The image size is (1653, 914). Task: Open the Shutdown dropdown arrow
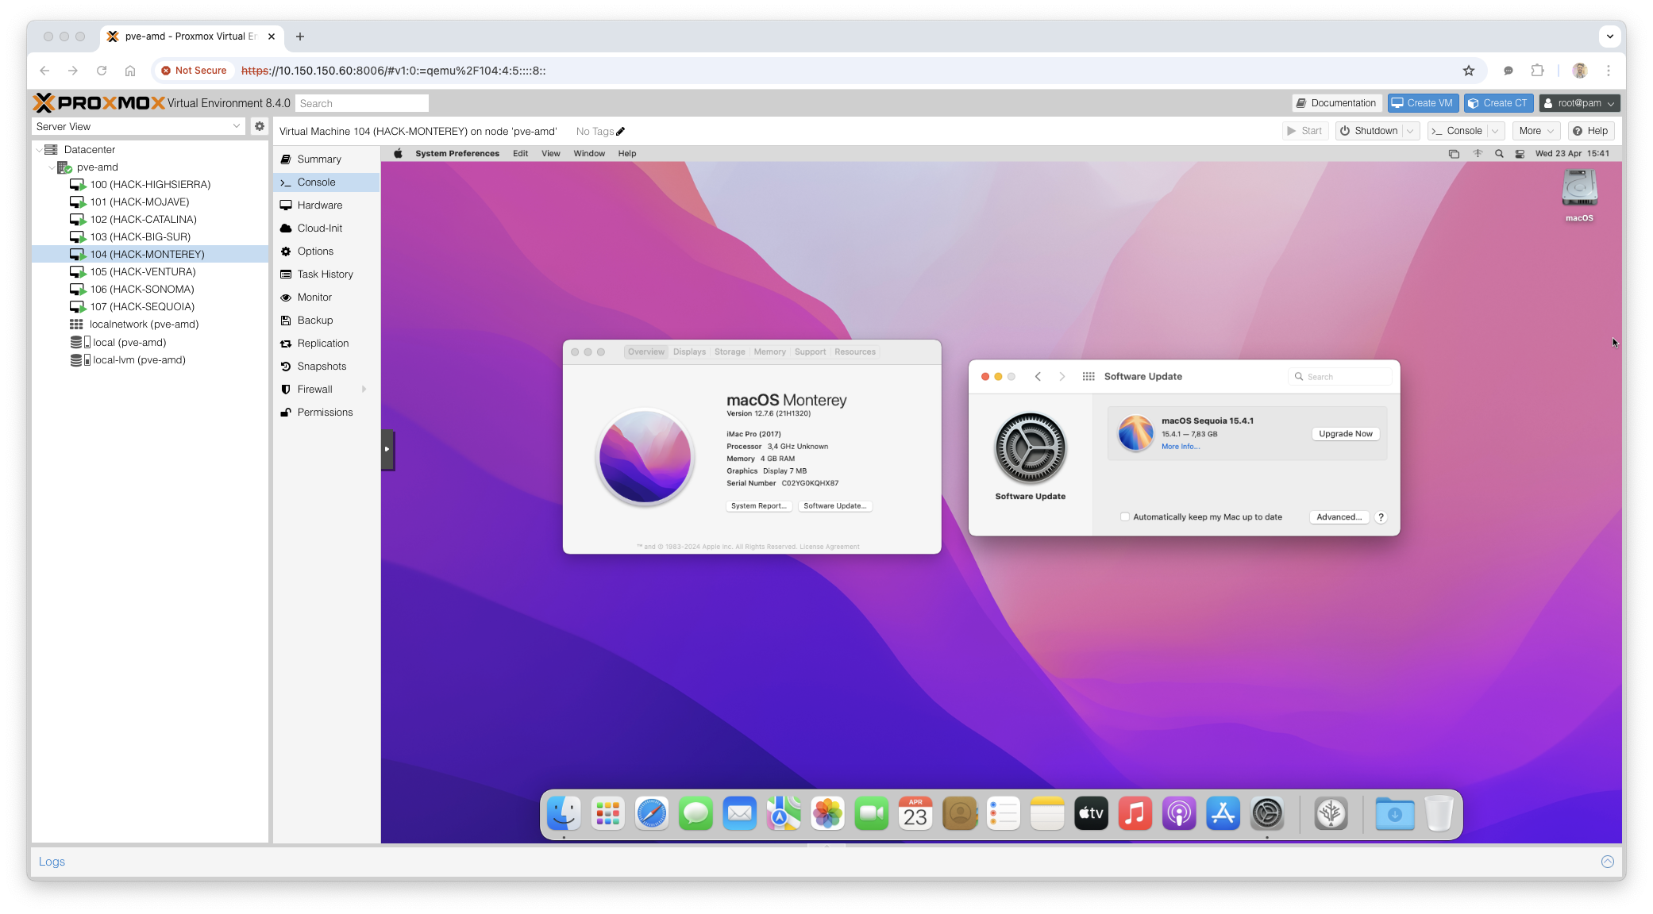[1411, 131]
